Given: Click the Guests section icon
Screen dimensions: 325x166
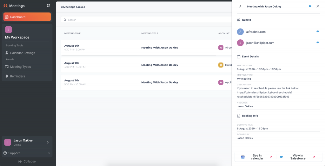Looking at the screenshot, I should [x=239, y=20].
